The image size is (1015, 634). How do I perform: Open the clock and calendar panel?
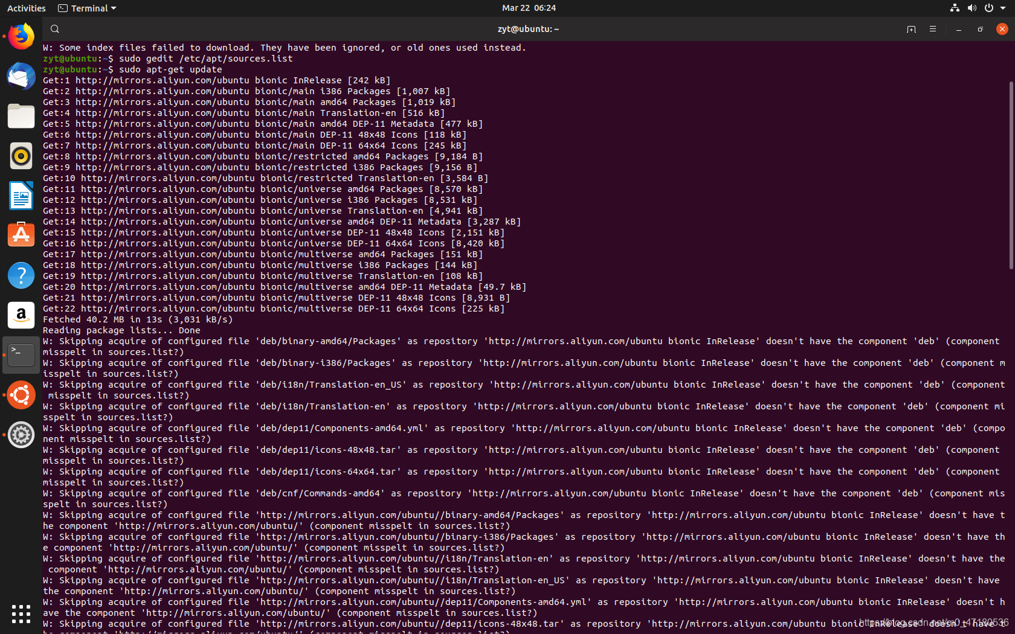click(x=529, y=8)
